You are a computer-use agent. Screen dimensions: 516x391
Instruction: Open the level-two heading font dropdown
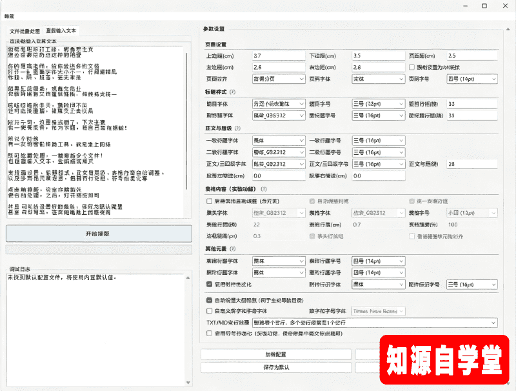tap(279, 152)
